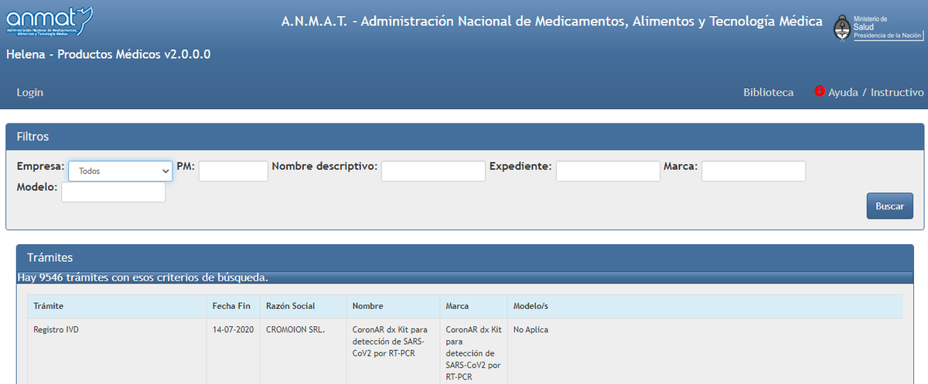This screenshot has height=384, width=928.
Task: Click the Expediente input box
Action: (608, 171)
